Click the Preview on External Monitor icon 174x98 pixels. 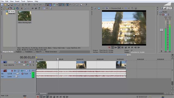[99, 8]
